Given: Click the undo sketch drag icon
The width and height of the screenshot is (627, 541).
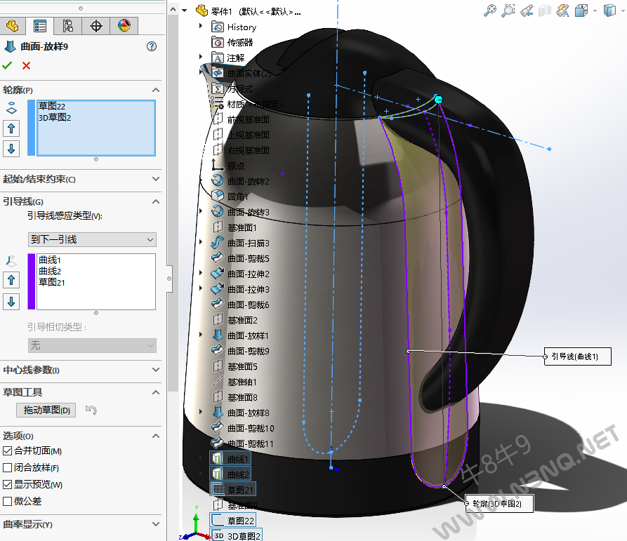Looking at the screenshot, I should (x=90, y=410).
